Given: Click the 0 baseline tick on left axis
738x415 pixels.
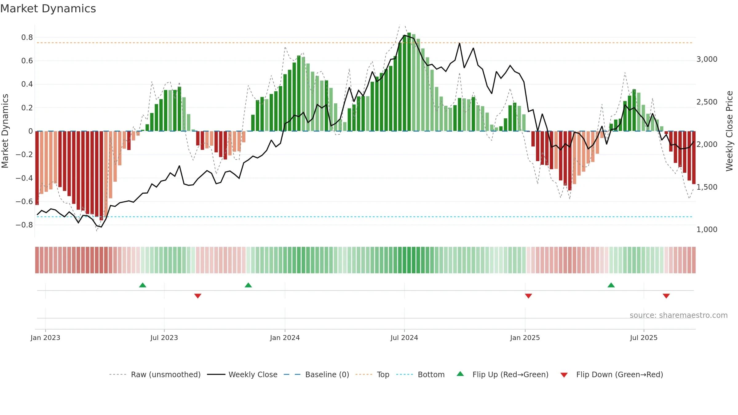Looking at the screenshot, I should pos(30,131).
